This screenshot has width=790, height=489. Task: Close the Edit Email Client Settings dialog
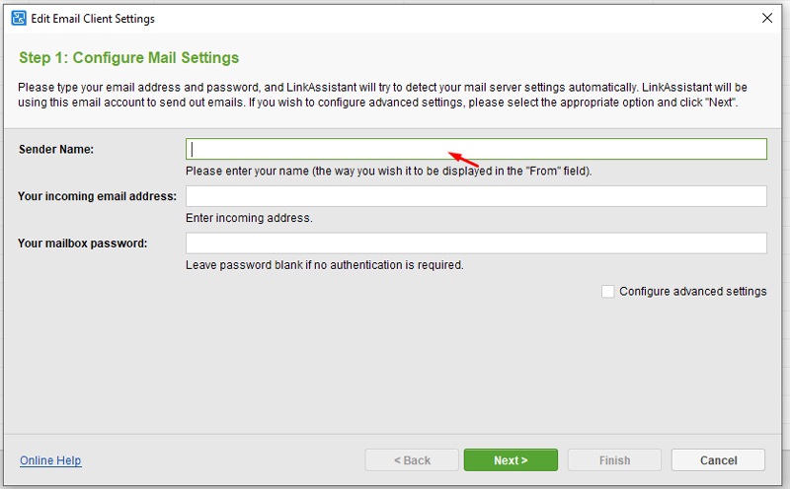pyautogui.click(x=767, y=18)
